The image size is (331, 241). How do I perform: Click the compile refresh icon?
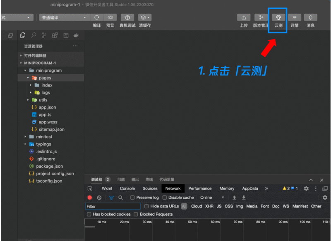(97, 17)
